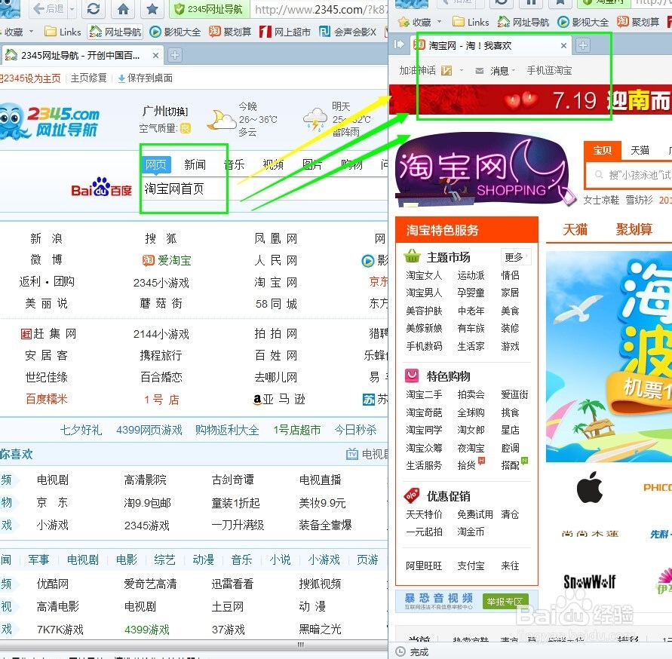Open 会声会影X bookmark in left browser
The width and height of the screenshot is (672, 659).
[348, 32]
